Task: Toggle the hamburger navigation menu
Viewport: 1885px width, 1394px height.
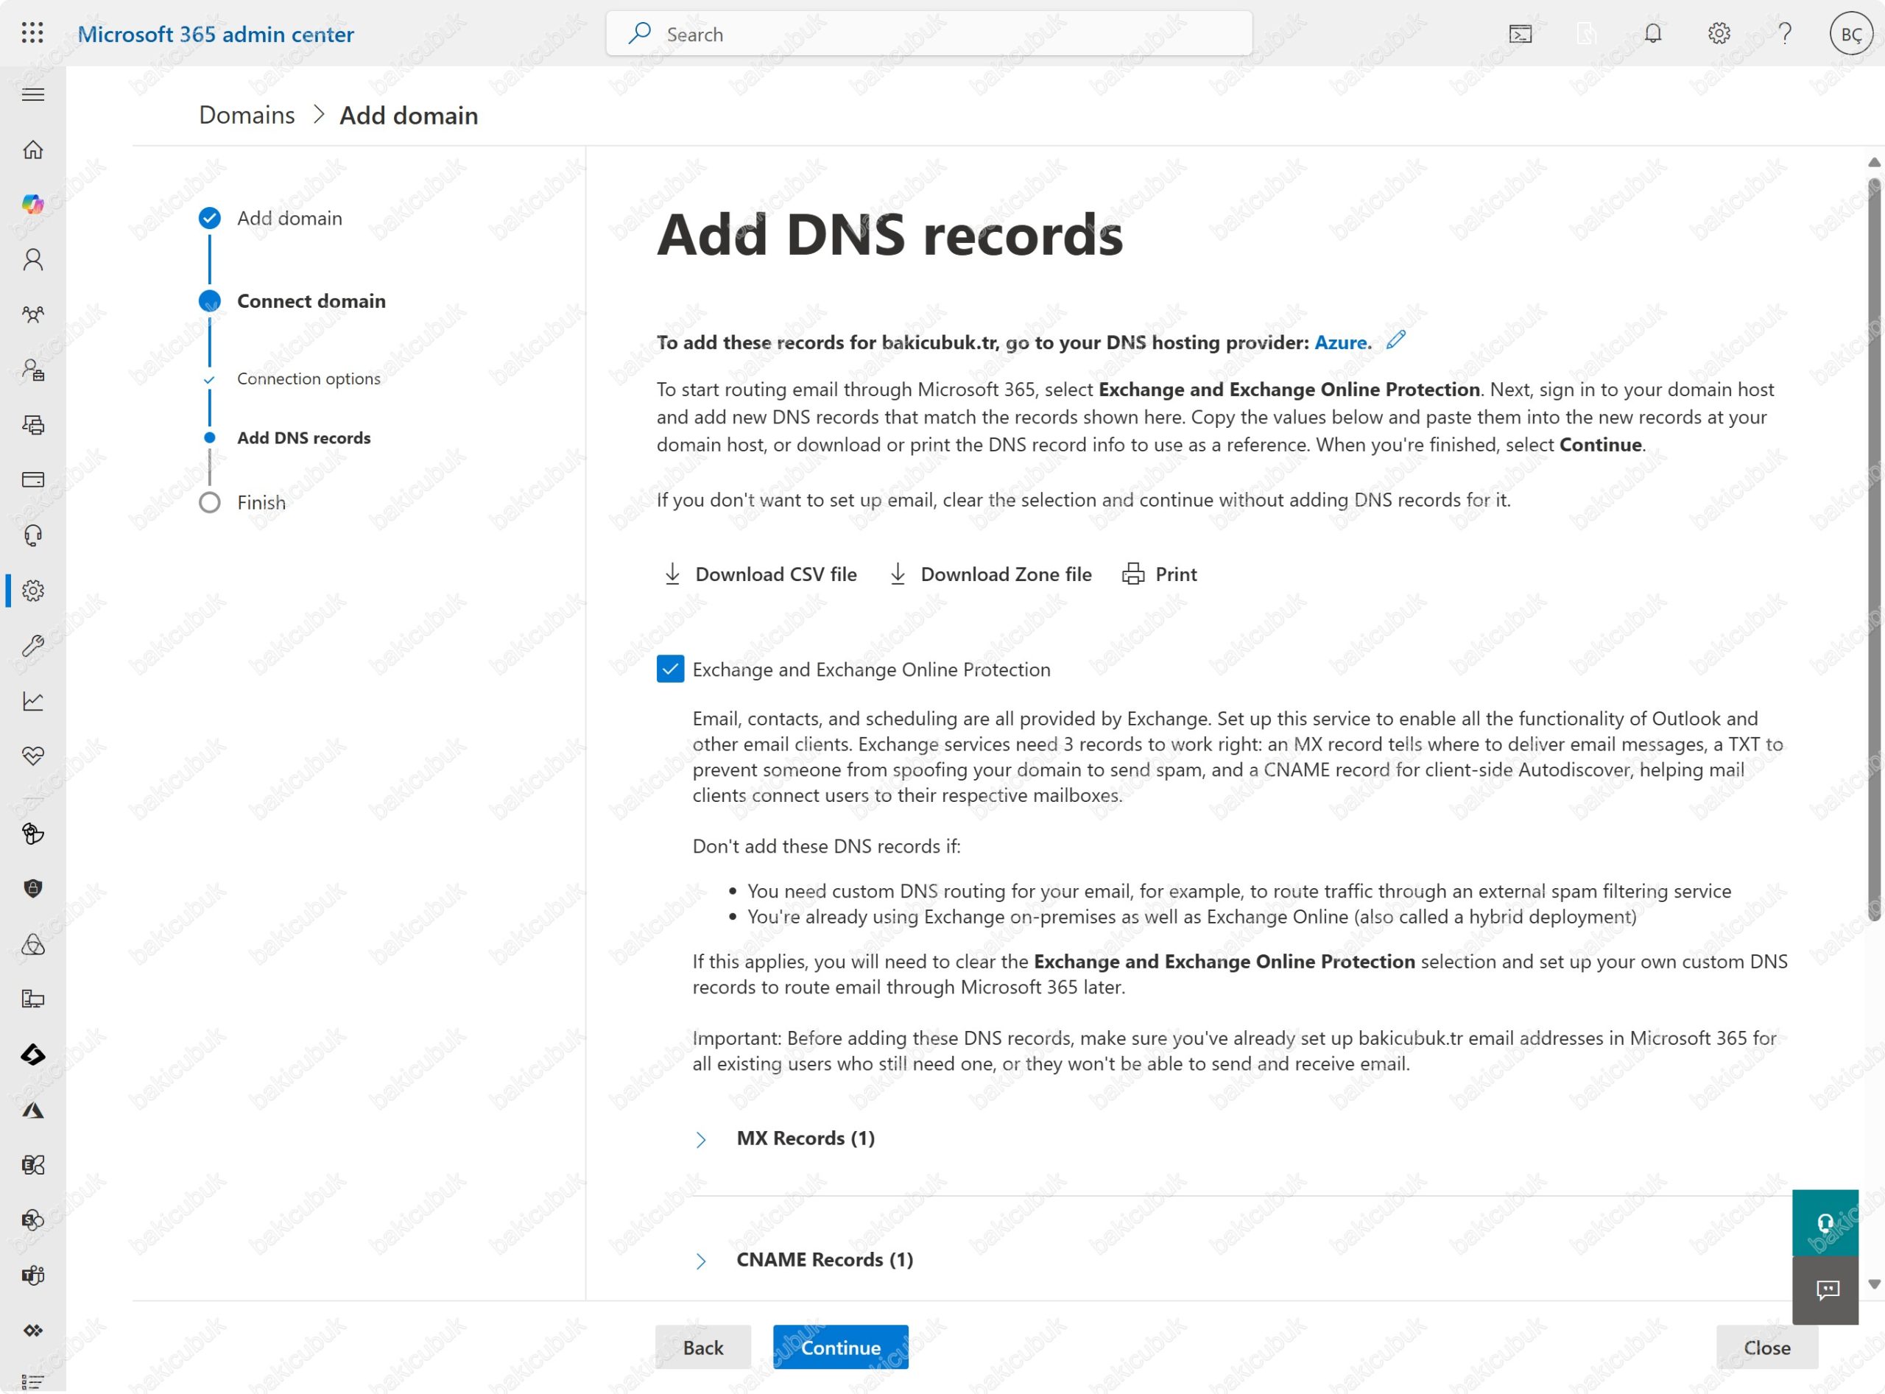Action: click(33, 94)
